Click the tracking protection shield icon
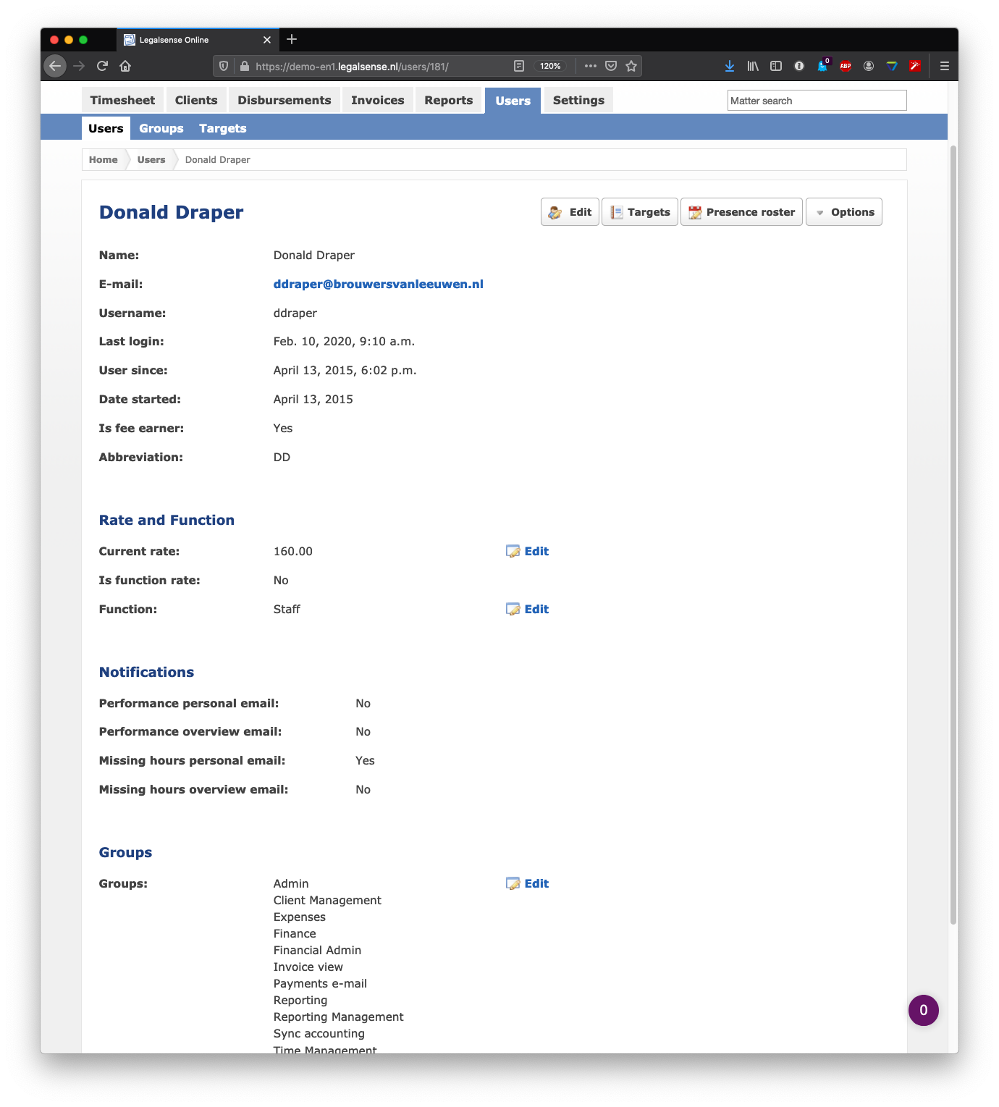Viewport: 999px width, 1107px height. [223, 65]
